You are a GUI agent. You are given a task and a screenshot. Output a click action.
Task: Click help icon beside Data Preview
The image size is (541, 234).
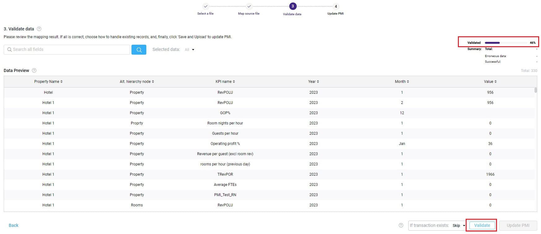click(x=34, y=70)
